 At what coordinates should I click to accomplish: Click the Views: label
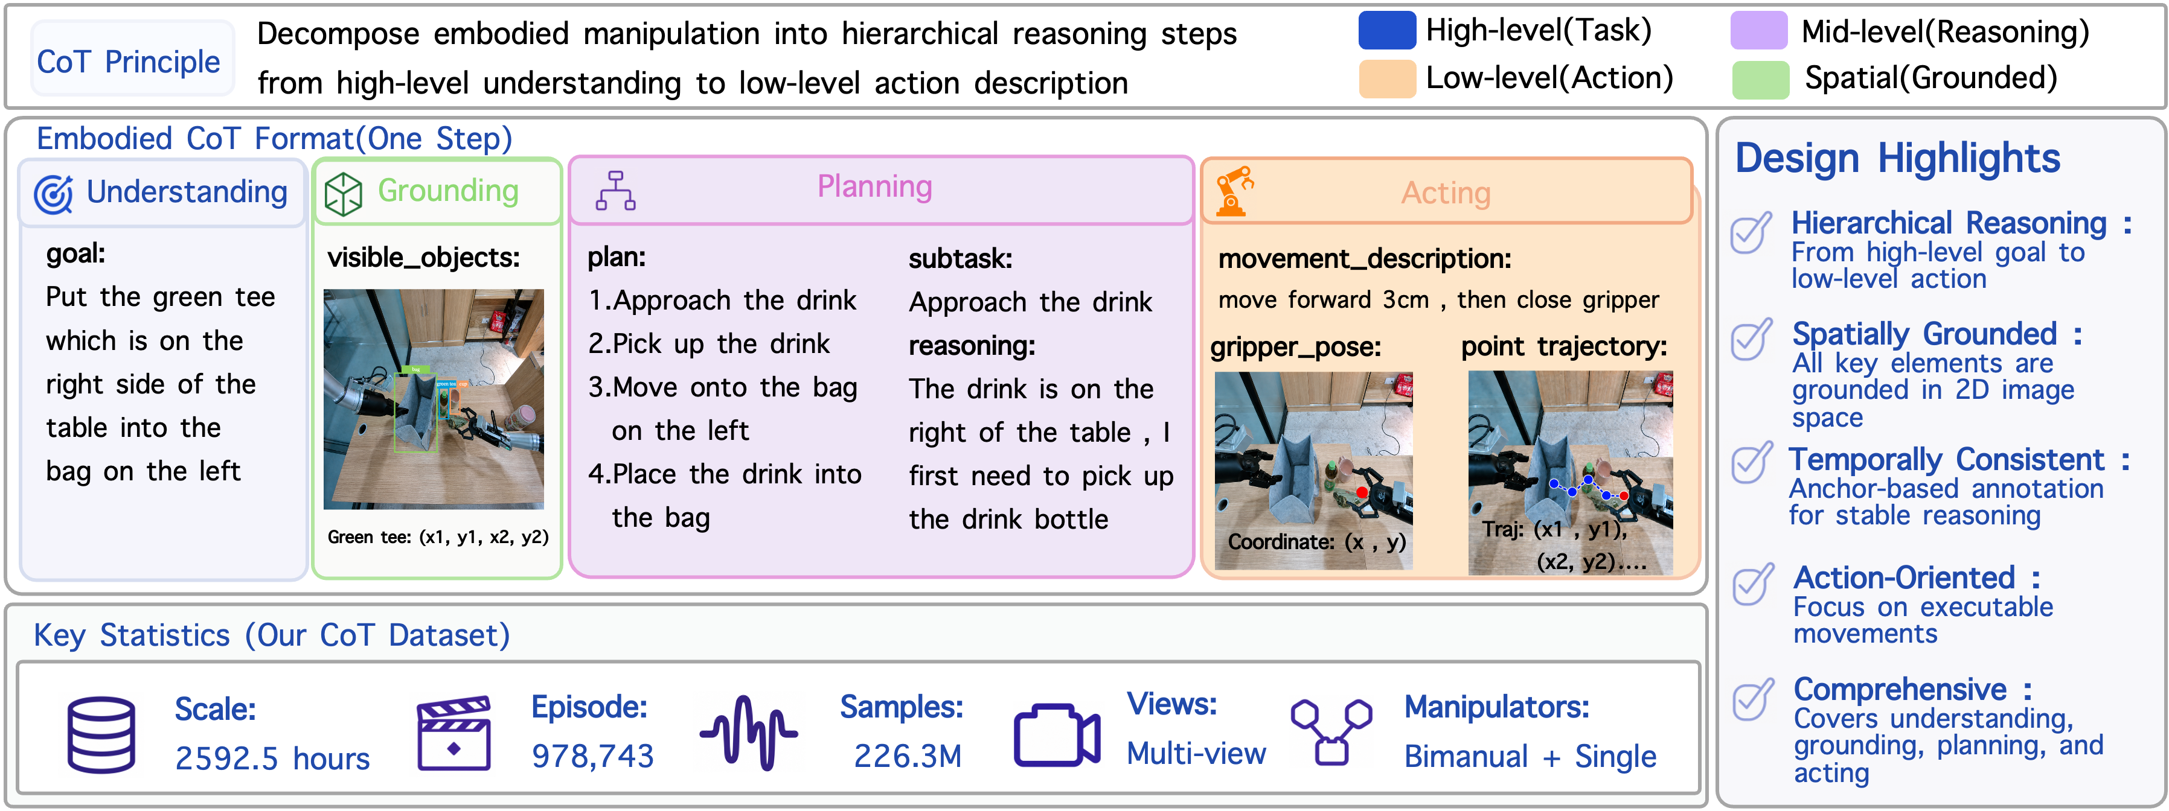[1172, 704]
